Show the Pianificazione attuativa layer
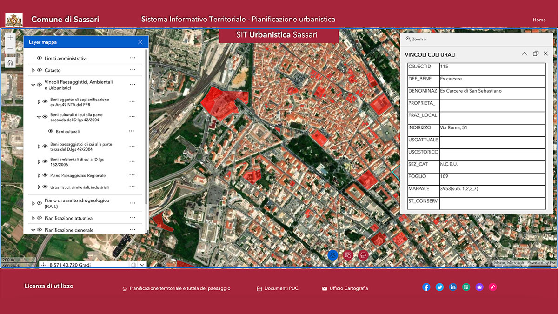 [x=40, y=218]
